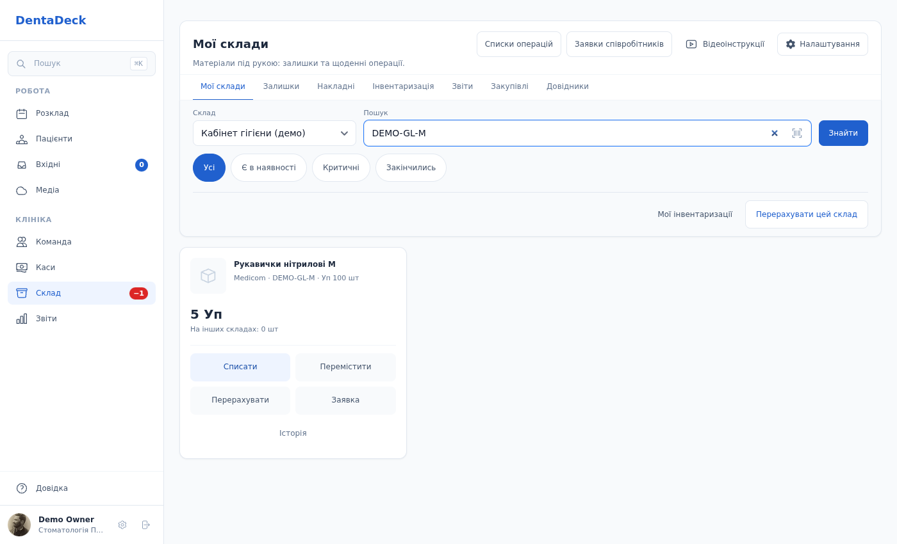The height and width of the screenshot is (544, 897).
Task: Open Склад via its archive box icon
Action: [x=22, y=293]
